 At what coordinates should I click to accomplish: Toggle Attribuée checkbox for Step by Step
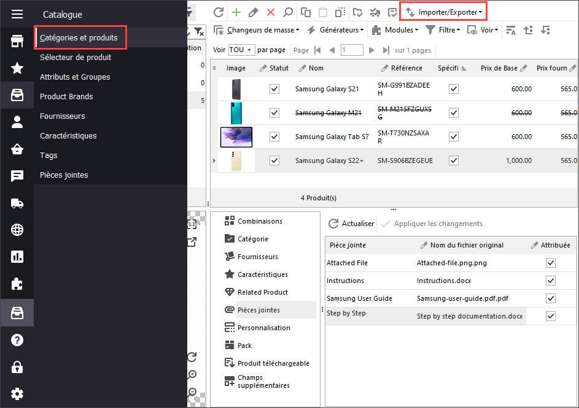pos(551,316)
